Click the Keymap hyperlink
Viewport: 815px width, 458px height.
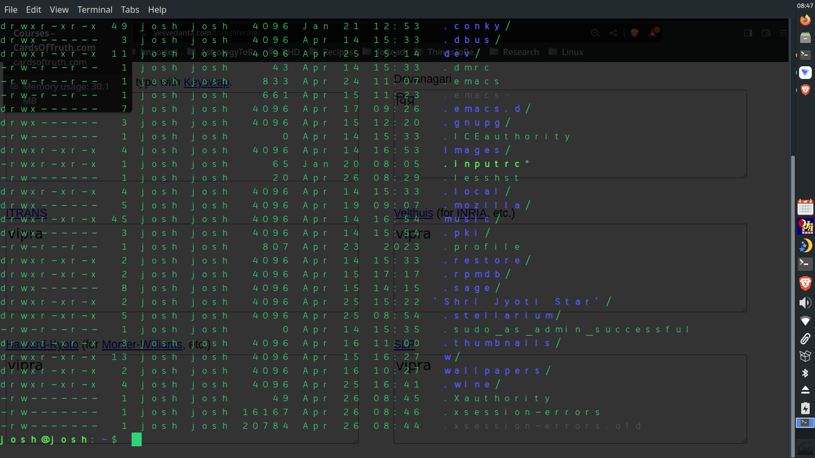point(206,82)
